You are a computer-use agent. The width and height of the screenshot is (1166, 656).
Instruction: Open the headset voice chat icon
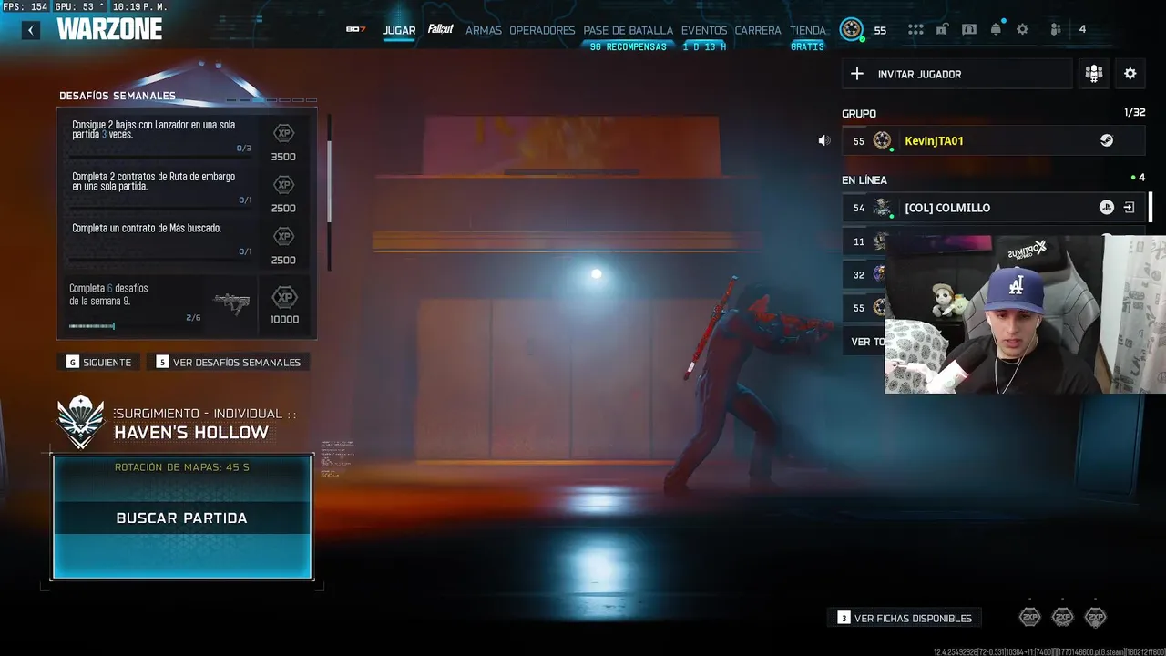969,29
